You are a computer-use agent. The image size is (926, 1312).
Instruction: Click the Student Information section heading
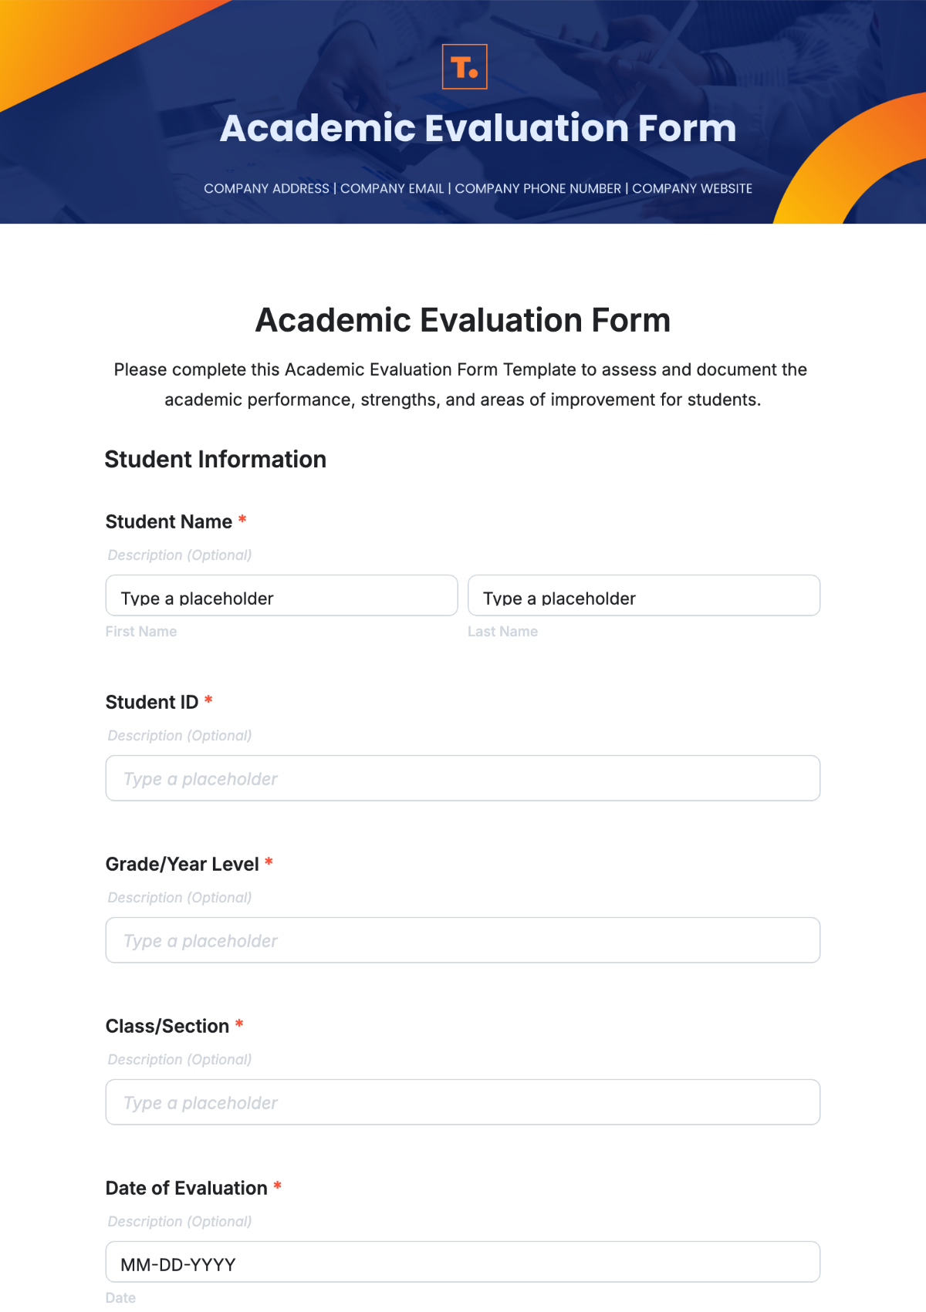(x=215, y=459)
